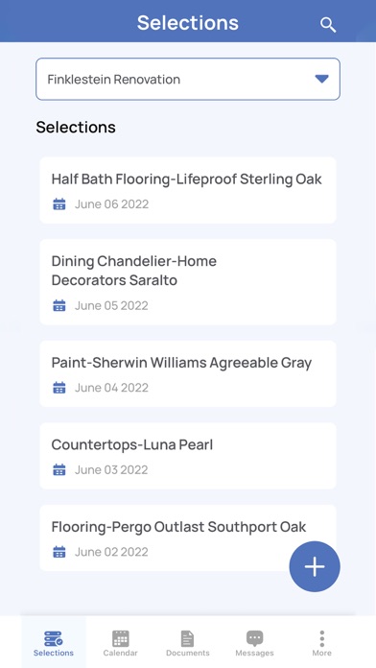The height and width of the screenshot is (668, 376).
Task: Open the Messages tab icon
Action: [254, 638]
